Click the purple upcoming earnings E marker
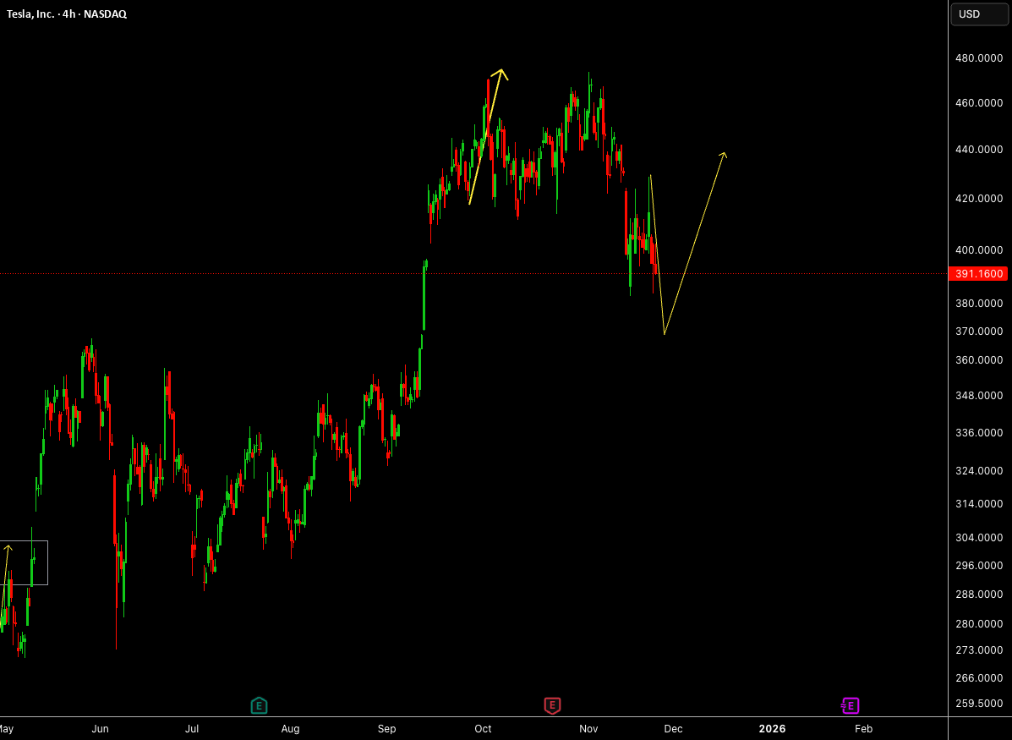The image size is (1012, 740). tap(850, 706)
